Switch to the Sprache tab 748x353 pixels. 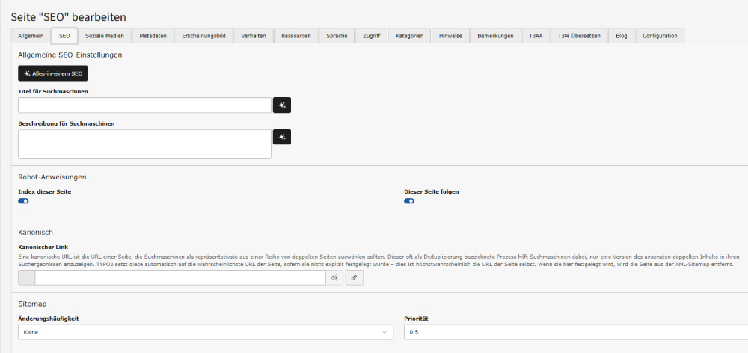(x=337, y=36)
